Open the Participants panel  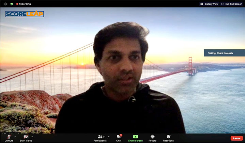pos(100,138)
